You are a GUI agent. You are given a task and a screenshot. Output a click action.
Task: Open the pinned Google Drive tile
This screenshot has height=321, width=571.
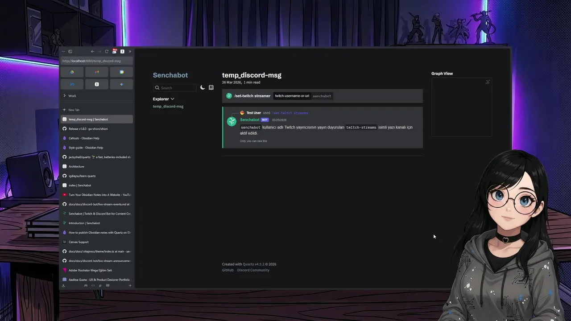(x=72, y=72)
